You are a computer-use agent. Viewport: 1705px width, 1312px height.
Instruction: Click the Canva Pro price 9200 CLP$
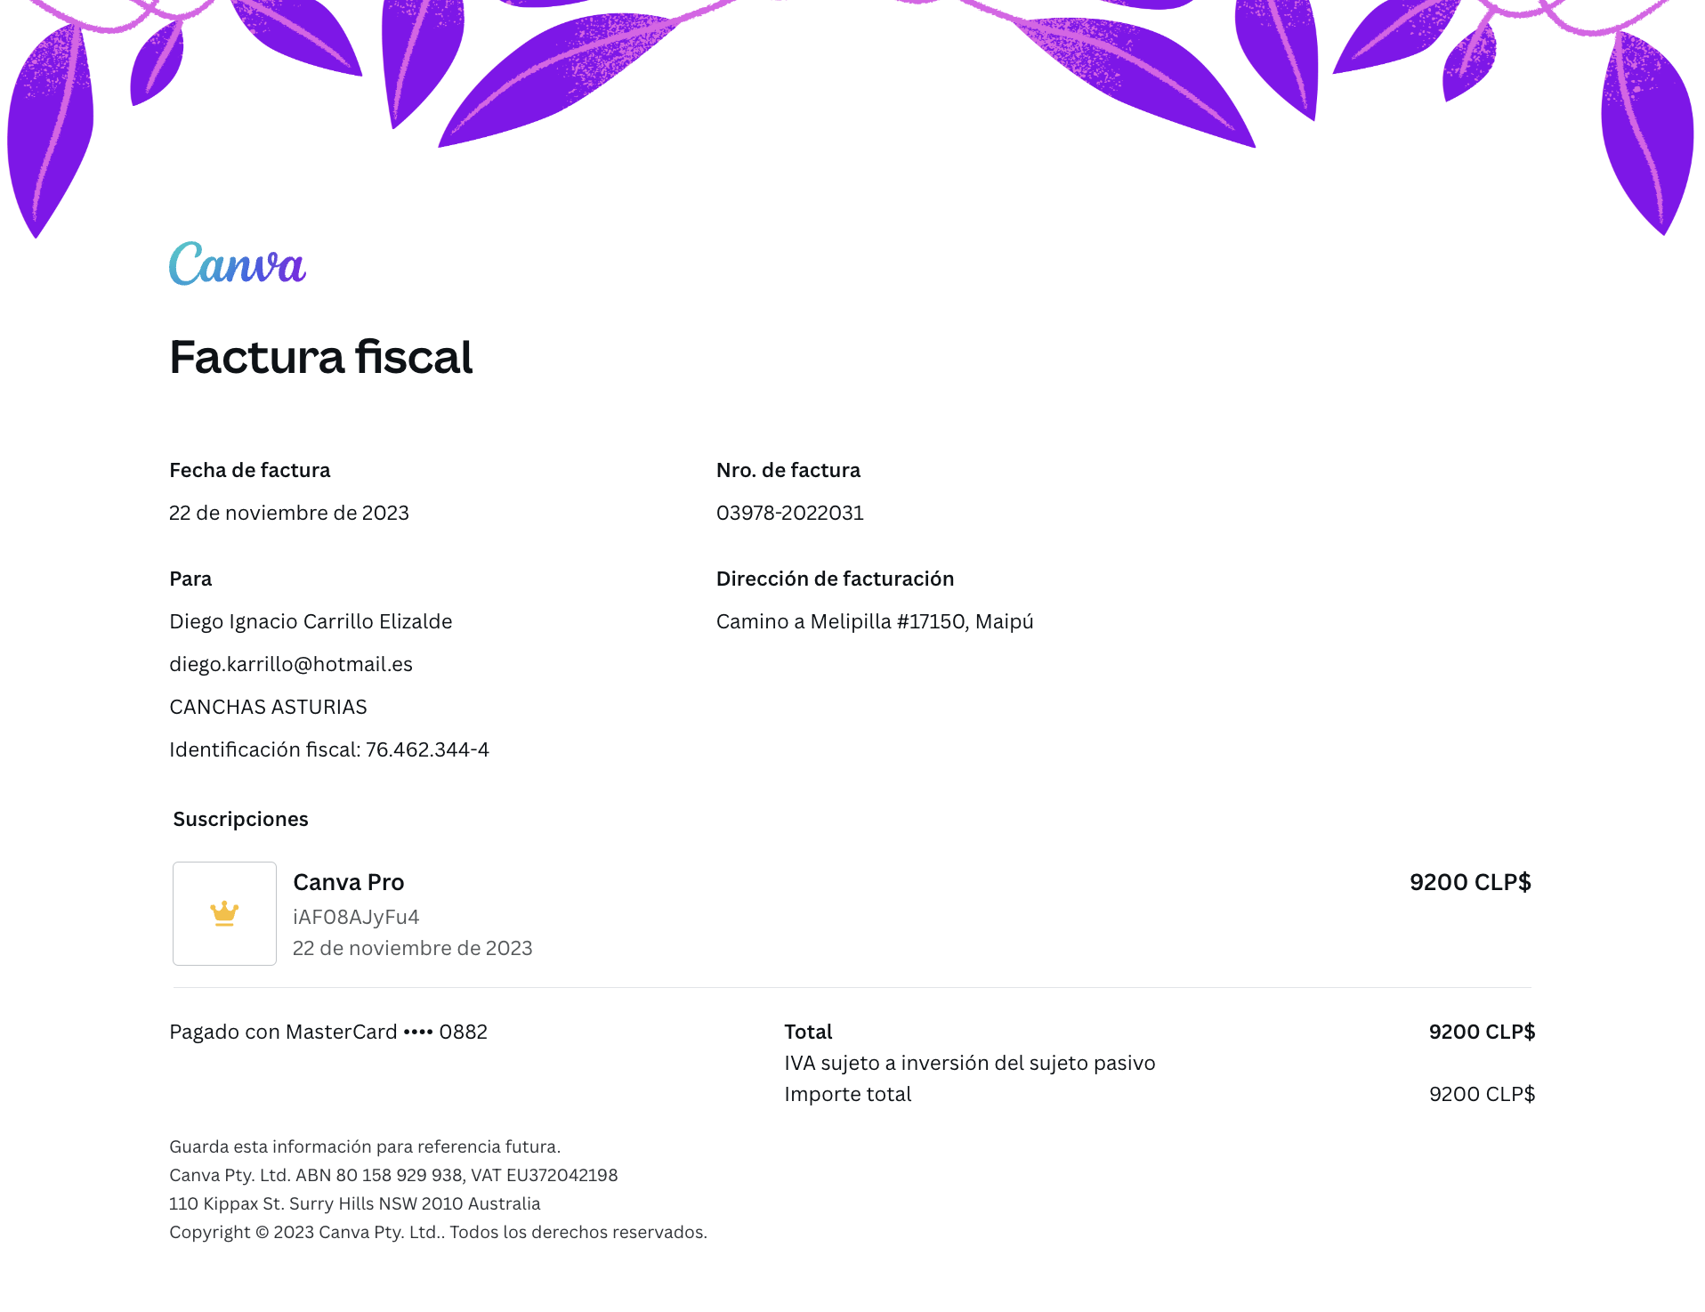1469,882
